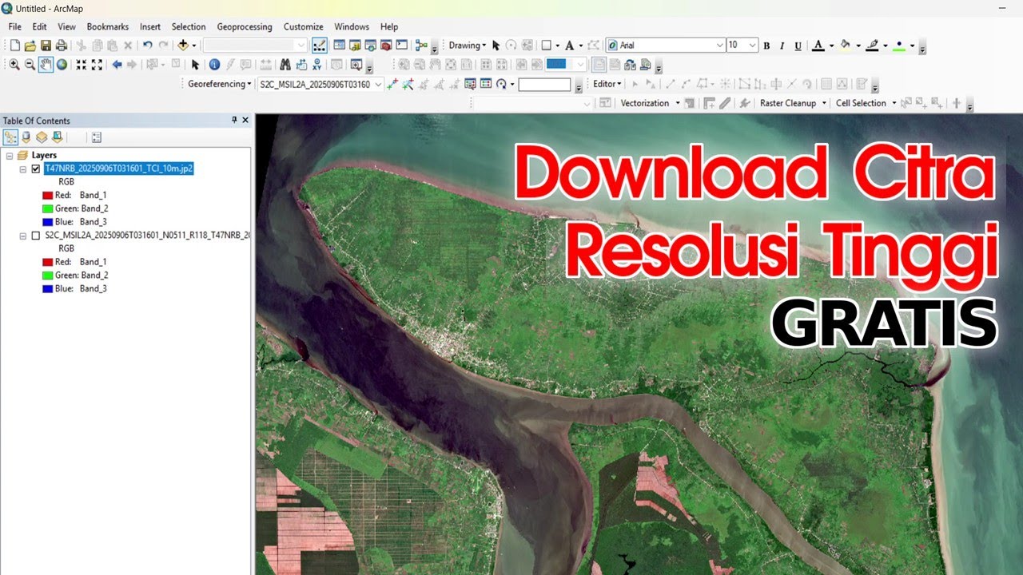Screen dimensions: 1023x575
Task: Click the map scale input box
Action: tap(254, 46)
